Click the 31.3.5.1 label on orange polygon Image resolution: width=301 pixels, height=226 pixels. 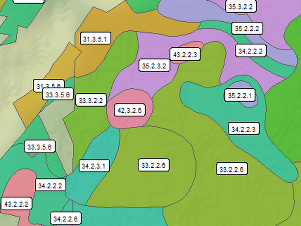[95, 39]
